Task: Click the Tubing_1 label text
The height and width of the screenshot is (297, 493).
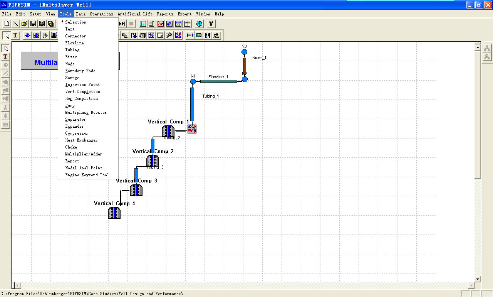Action: [211, 96]
